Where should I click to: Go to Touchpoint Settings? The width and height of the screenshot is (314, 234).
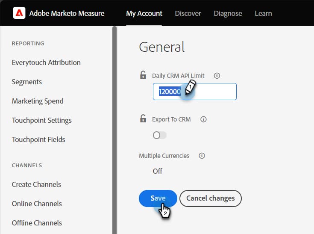(x=42, y=120)
